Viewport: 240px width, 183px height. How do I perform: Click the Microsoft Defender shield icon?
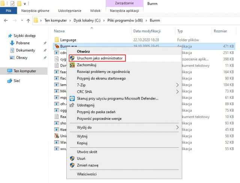[72, 98]
